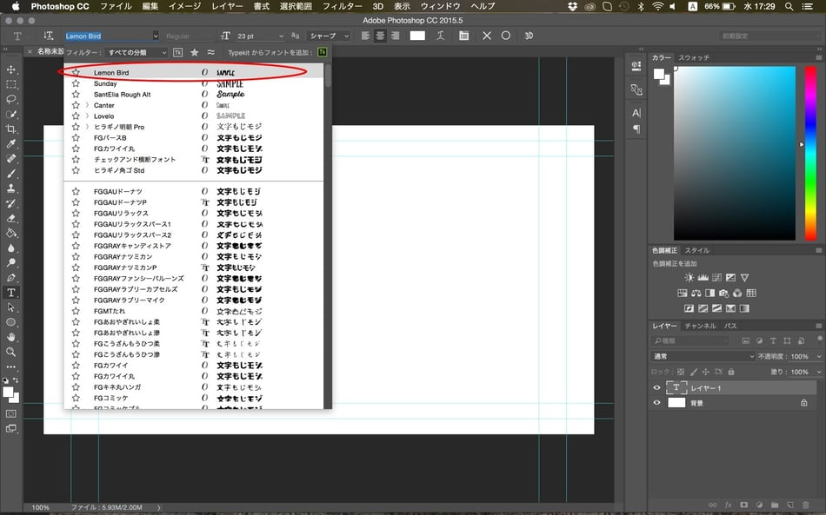Select the Zoom magnifier tool

pyautogui.click(x=11, y=352)
